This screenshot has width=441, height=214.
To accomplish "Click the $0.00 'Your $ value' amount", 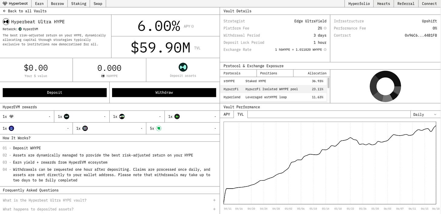I will pos(36,67).
